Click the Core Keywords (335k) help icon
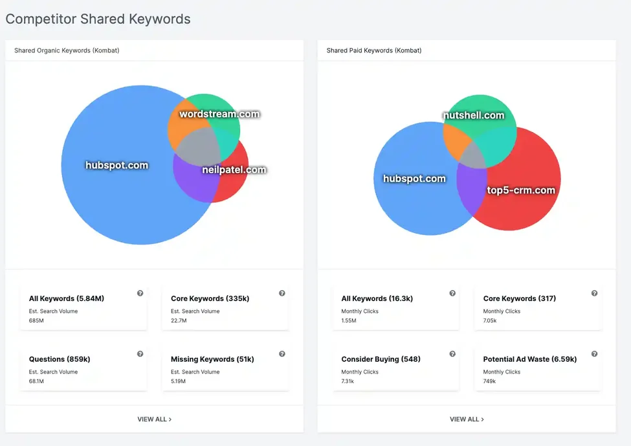The height and width of the screenshot is (446, 631). coord(282,293)
